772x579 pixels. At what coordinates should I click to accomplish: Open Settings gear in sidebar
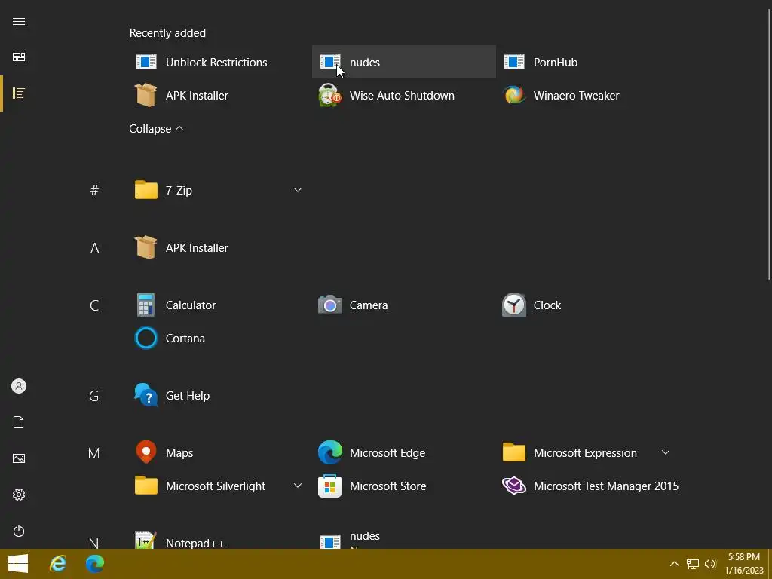[19, 495]
